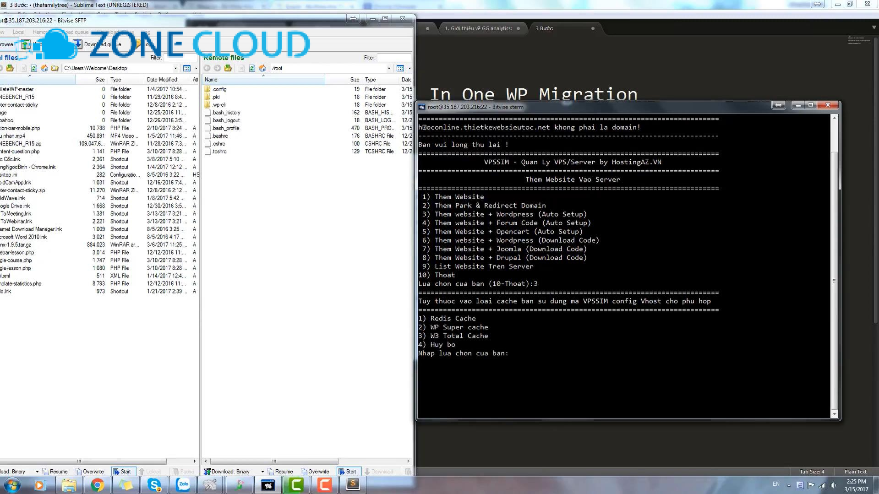
Task: Click the local Home folder icon
Action: coord(44,68)
